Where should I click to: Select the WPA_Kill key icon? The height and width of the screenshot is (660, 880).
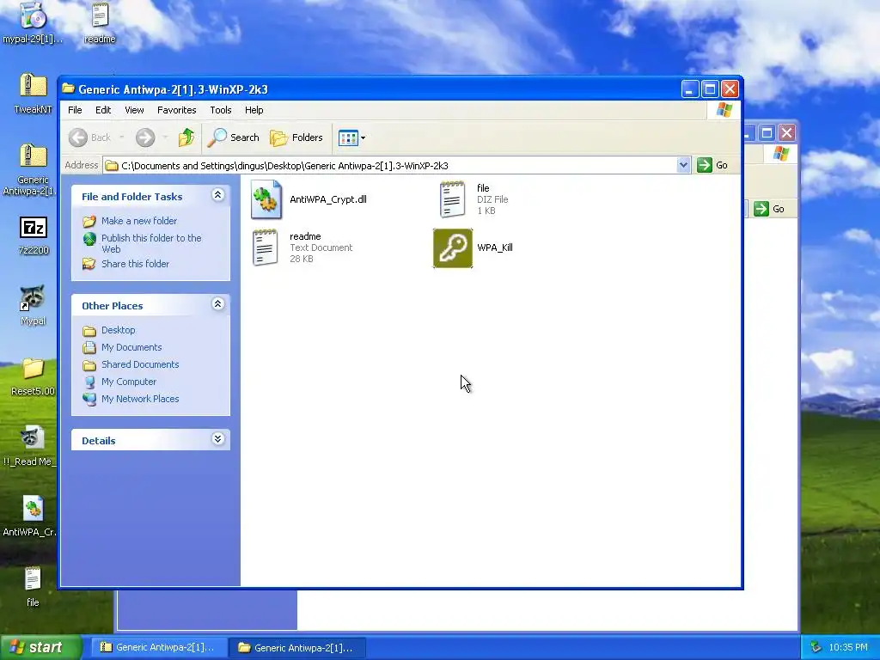[x=453, y=248]
